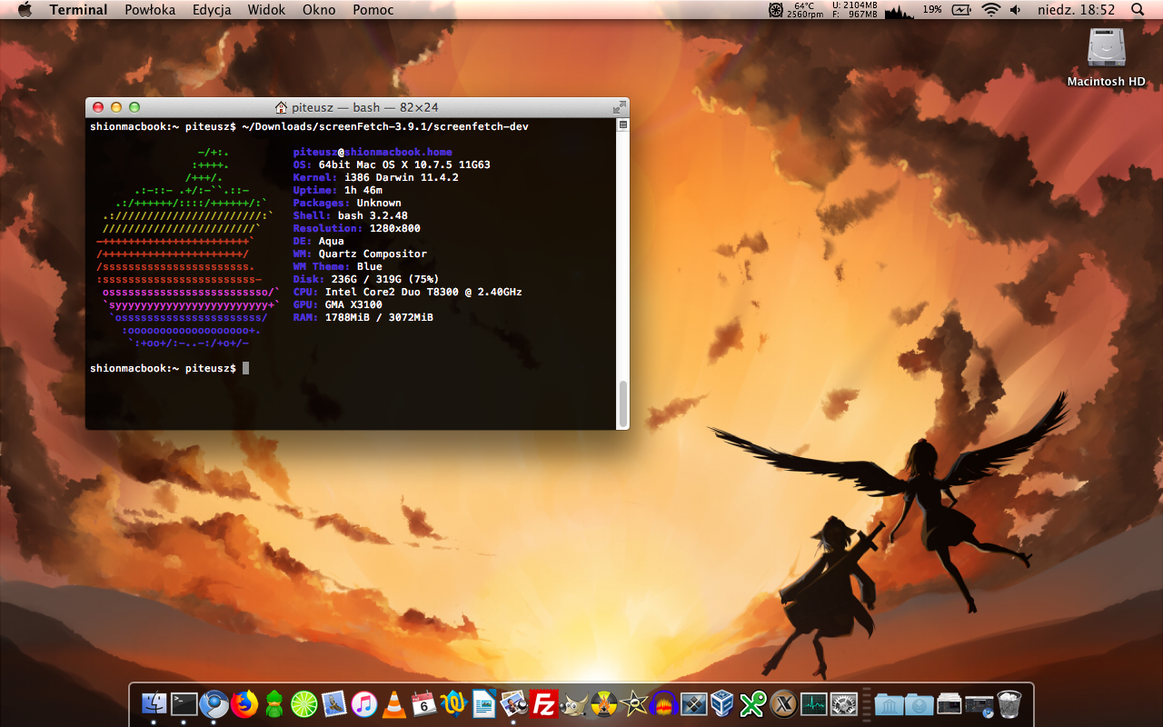Screen dimensions: 1163x727
Task: Open Macintosh HD drive on desktop
Action: 1106,49
